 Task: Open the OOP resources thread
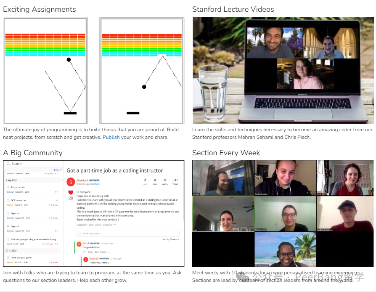(32, 202)
